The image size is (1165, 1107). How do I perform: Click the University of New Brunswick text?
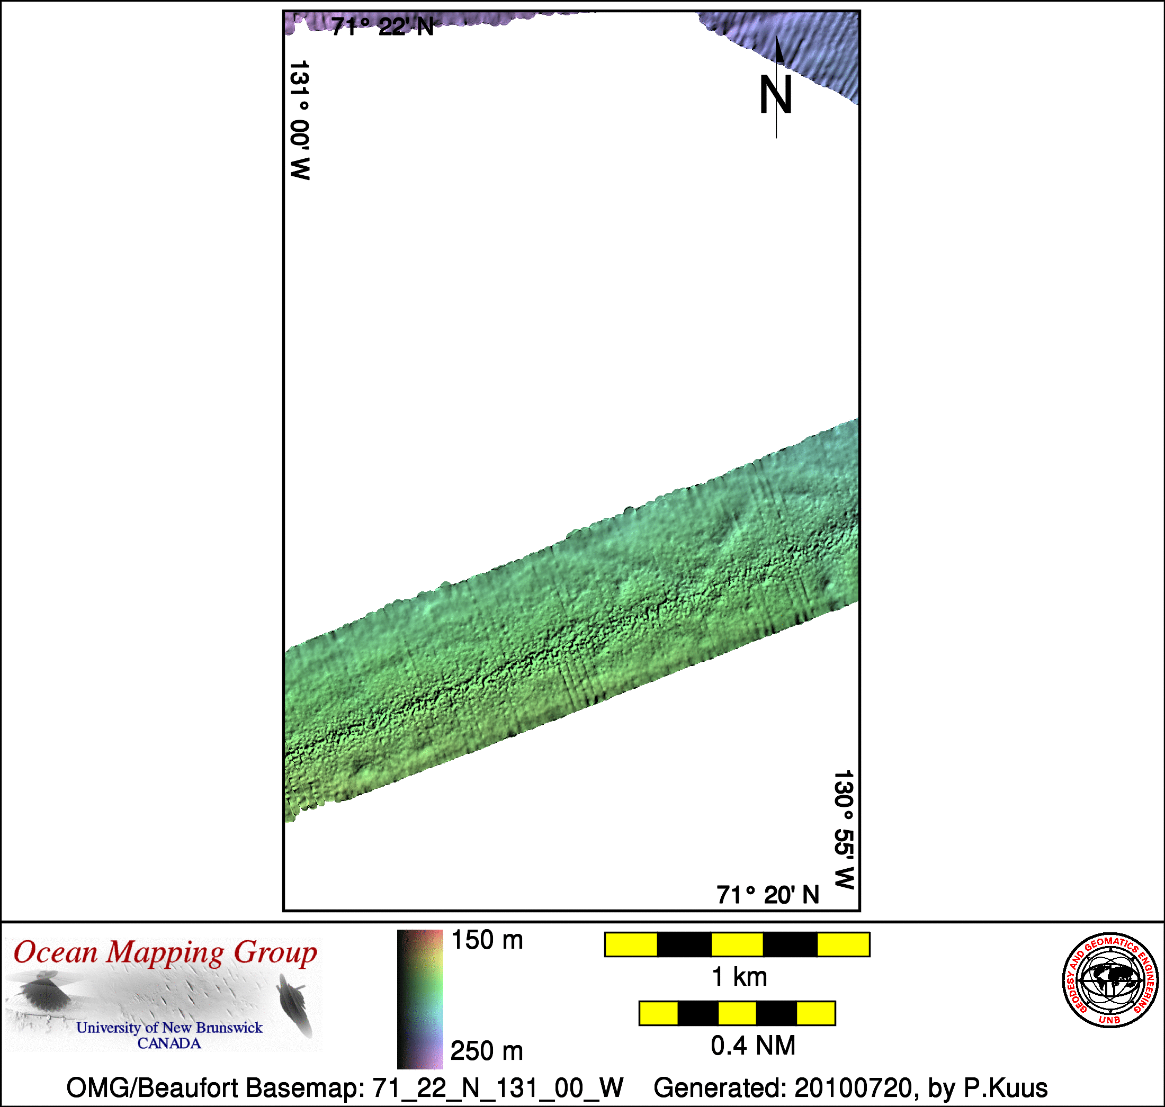[x=169, y=1028]
